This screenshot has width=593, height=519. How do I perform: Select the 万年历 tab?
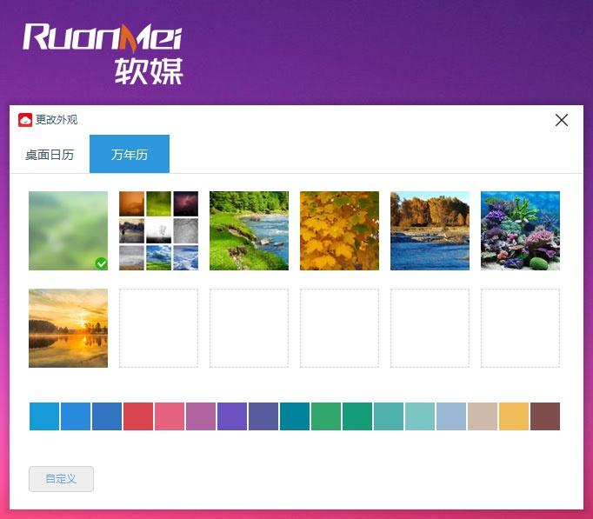(130, 154)
